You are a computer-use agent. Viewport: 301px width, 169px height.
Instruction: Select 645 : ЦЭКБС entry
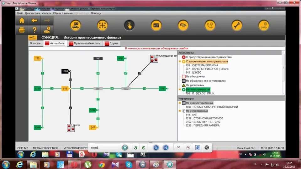click(193, 72)
